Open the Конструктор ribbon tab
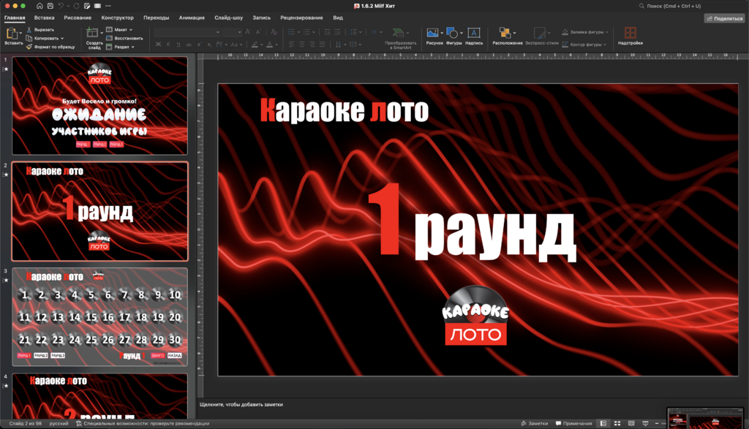The width and height of the screenshot is (749, 429). click(118, 18)
